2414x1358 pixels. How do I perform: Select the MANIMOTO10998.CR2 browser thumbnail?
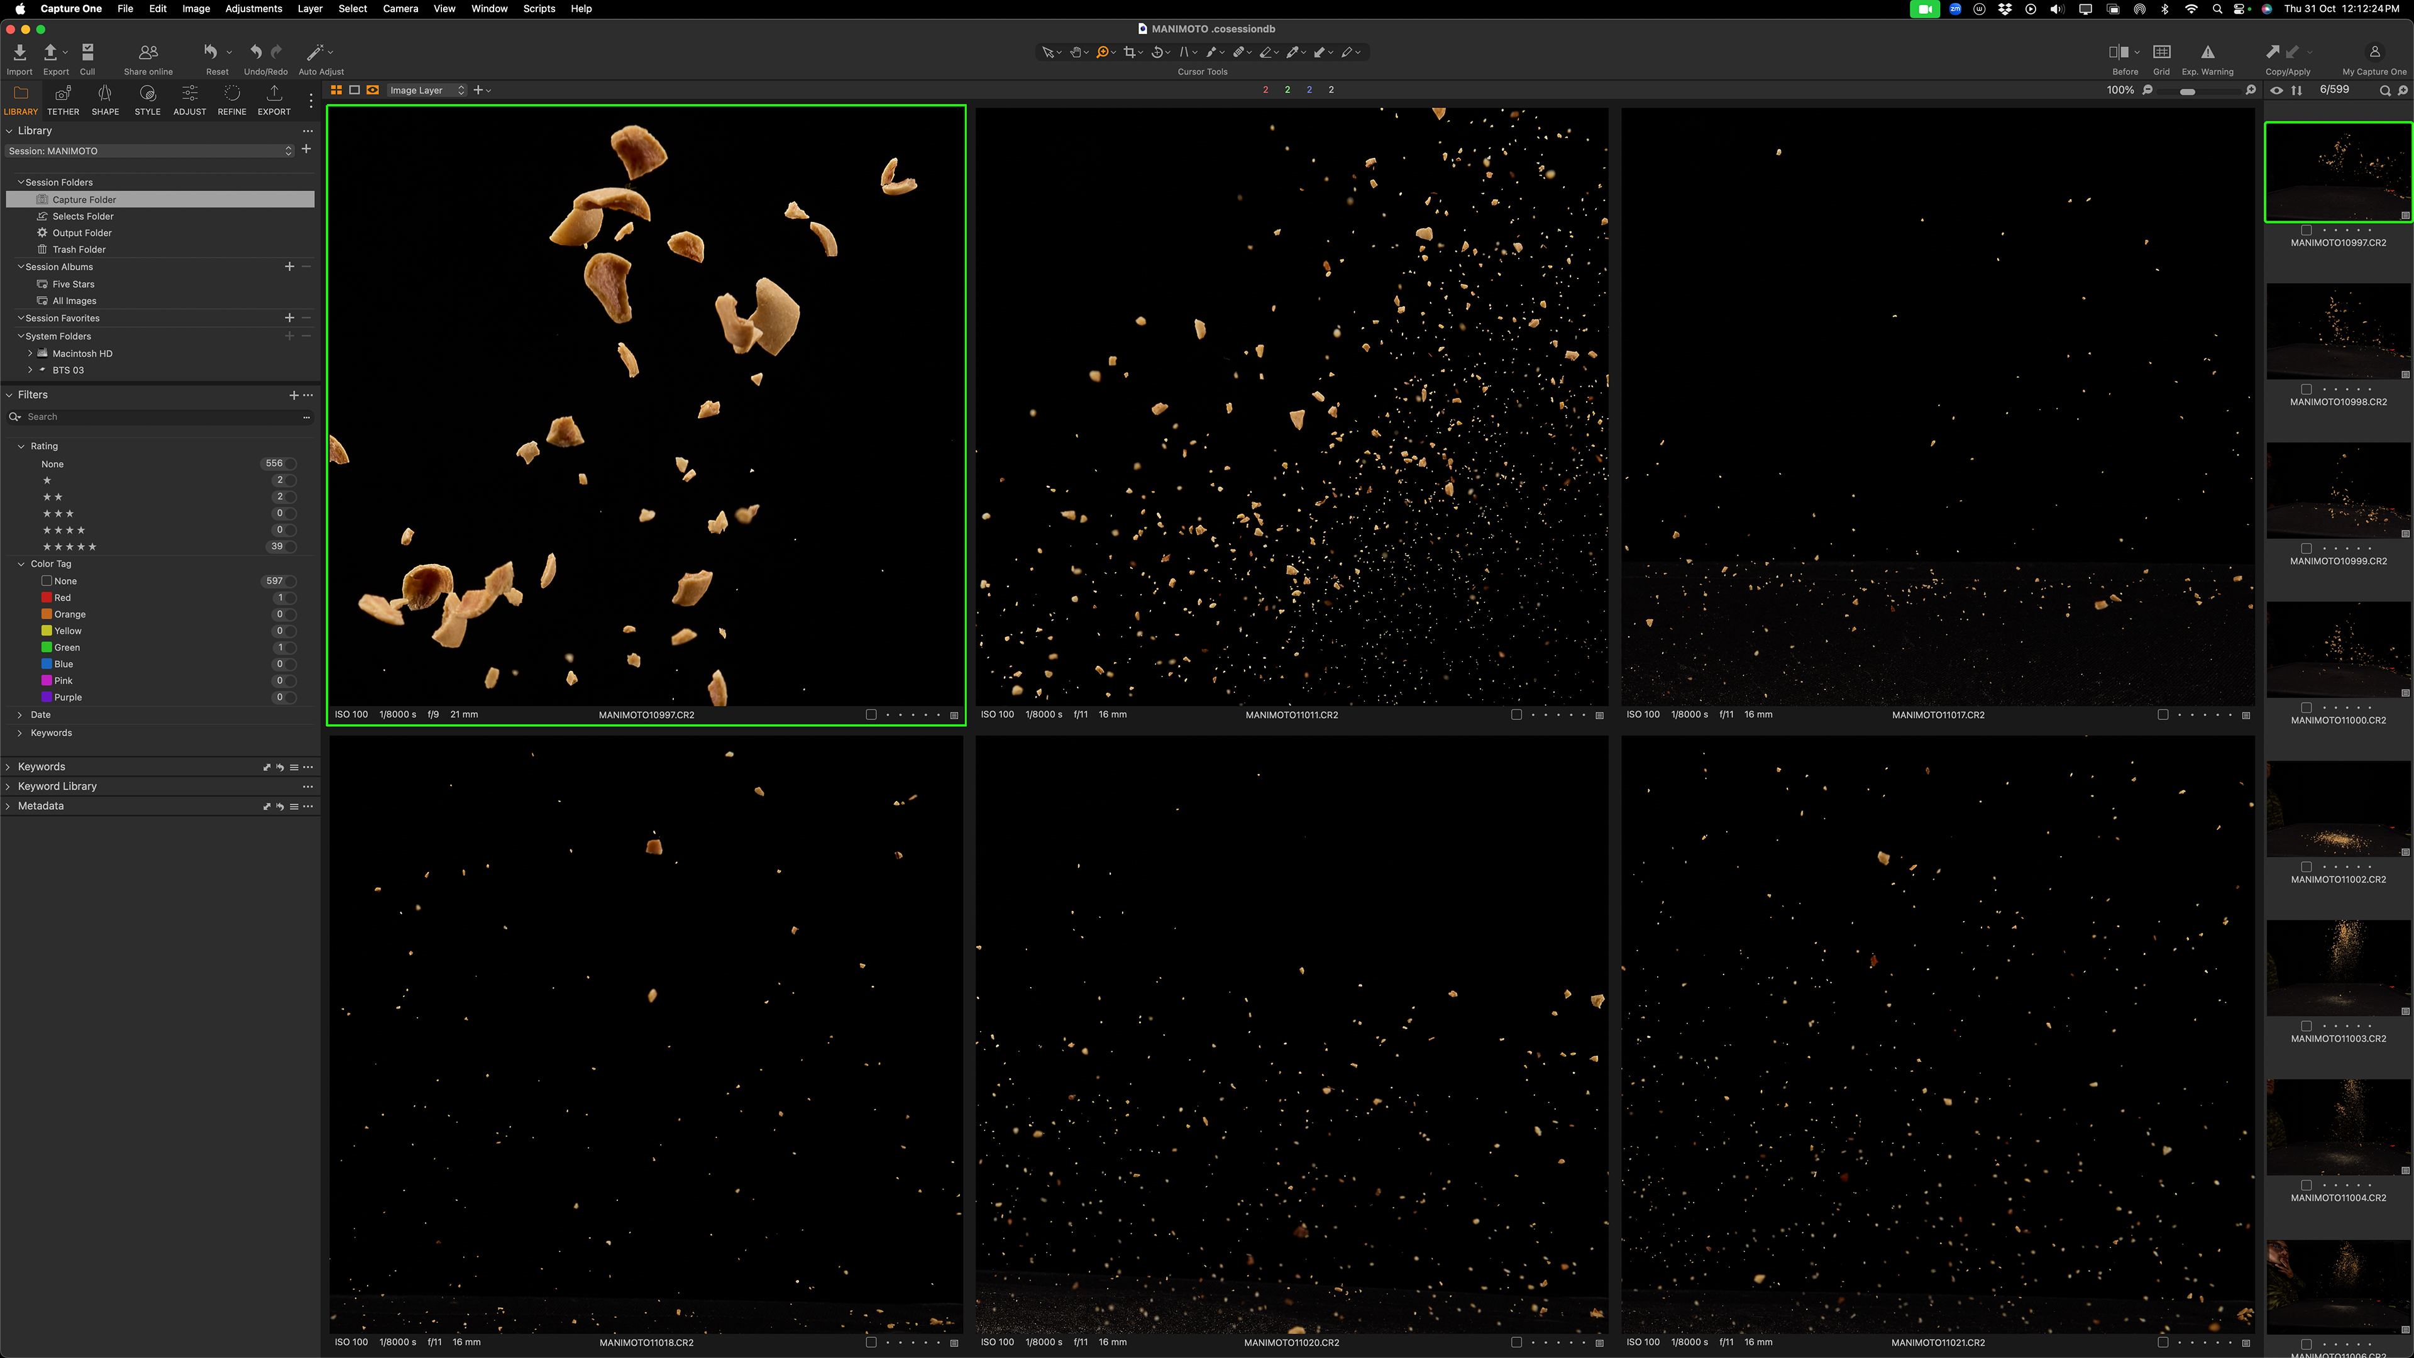(2338, 331)
